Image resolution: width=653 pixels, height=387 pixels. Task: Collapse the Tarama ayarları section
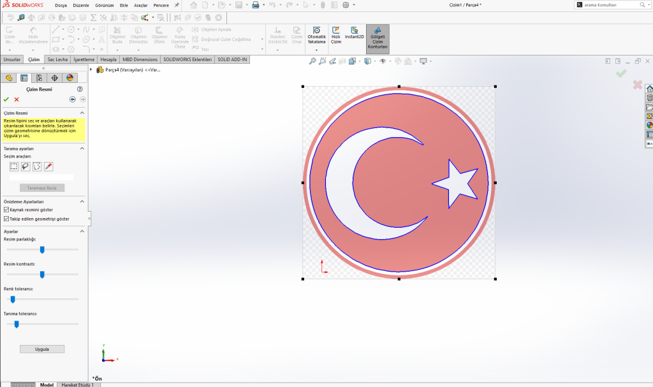click(82, 149)
